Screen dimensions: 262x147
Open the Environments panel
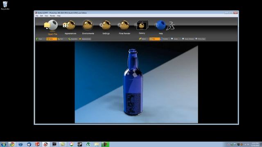[88, 25]
